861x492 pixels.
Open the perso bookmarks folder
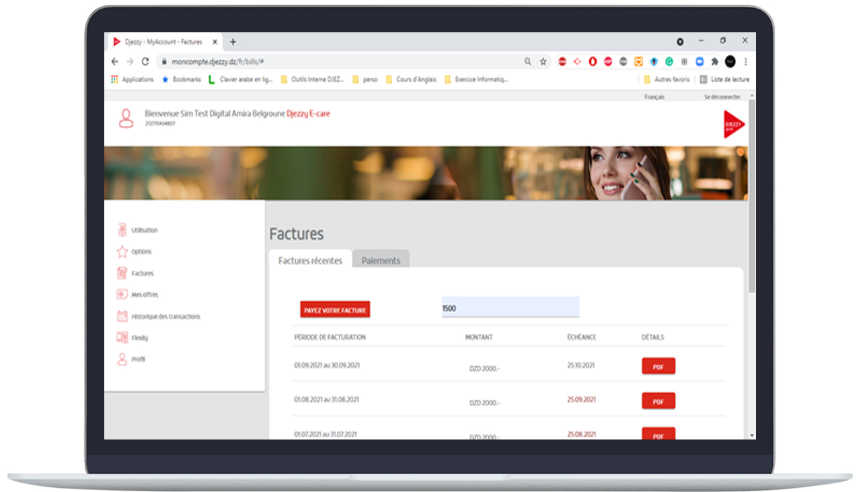click(x=365, y=79)
